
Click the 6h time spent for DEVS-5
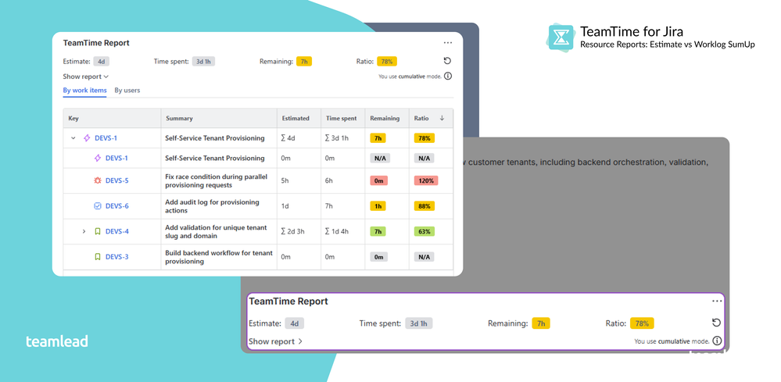pyautogui.click(x=328, y=180)
